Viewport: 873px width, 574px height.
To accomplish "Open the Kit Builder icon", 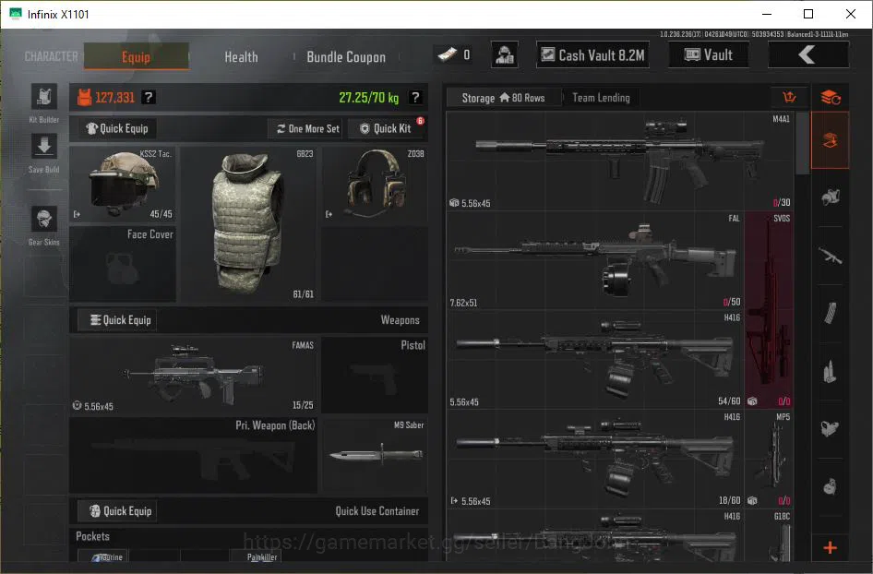I will (44, 97).
